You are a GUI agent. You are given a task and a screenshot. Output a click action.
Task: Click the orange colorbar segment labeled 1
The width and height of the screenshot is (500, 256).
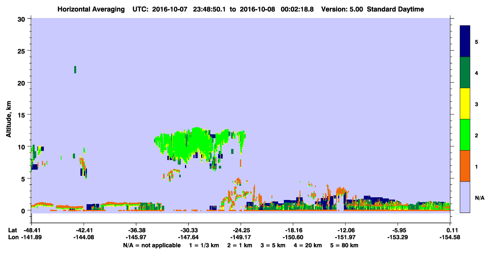point(465,166)
